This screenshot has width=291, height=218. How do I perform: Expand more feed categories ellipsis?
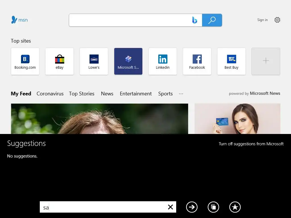coord(181,94)
